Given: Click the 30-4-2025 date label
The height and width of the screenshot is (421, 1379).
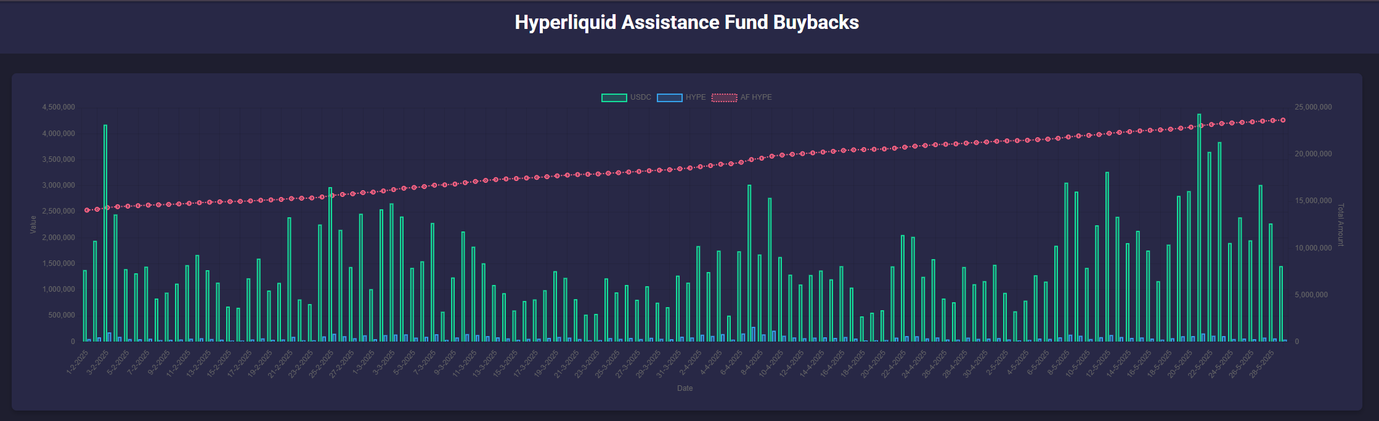Looking at the screenshot, I should (x=975, y=363).
